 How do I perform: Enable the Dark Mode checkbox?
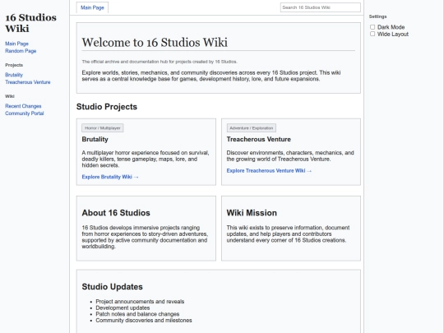click(372, 27)
